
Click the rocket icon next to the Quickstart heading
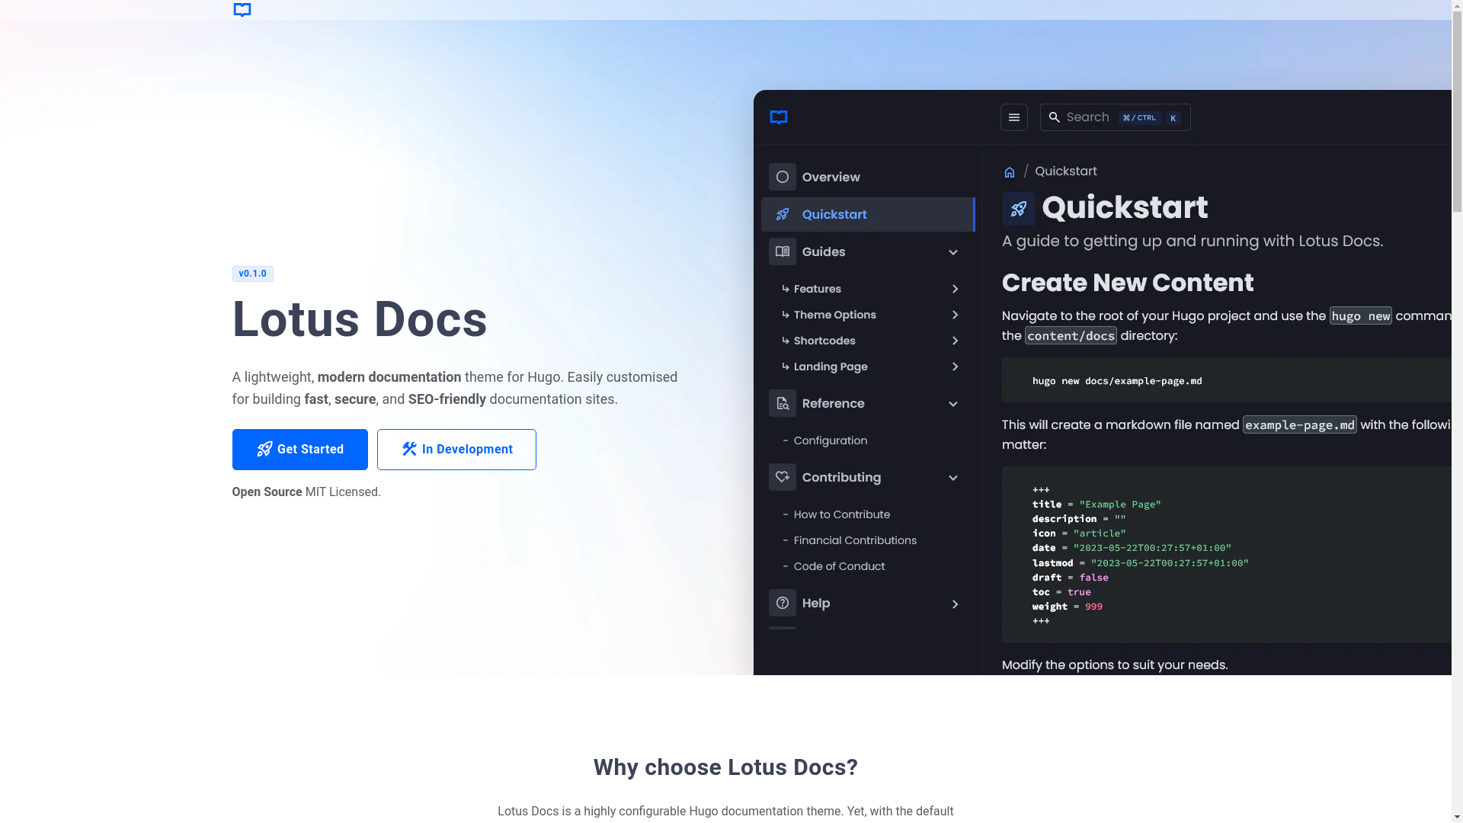point(1019,208)
